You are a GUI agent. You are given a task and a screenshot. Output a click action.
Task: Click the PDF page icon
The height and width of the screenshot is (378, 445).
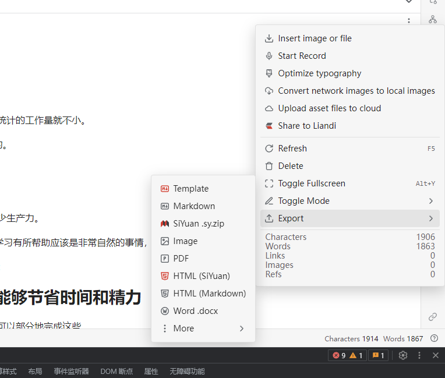(165, 259)
